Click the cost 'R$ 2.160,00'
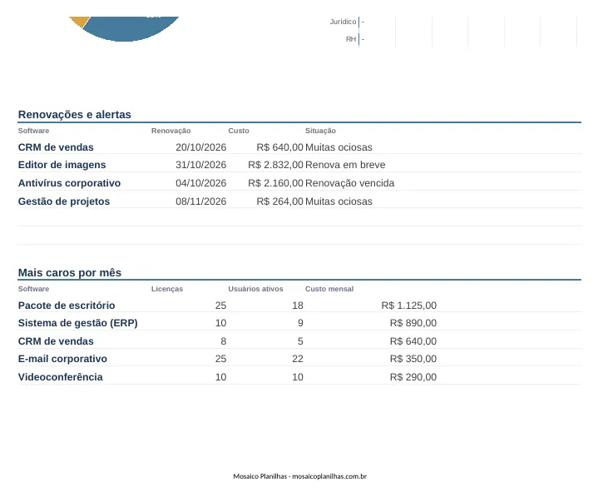 276,183
